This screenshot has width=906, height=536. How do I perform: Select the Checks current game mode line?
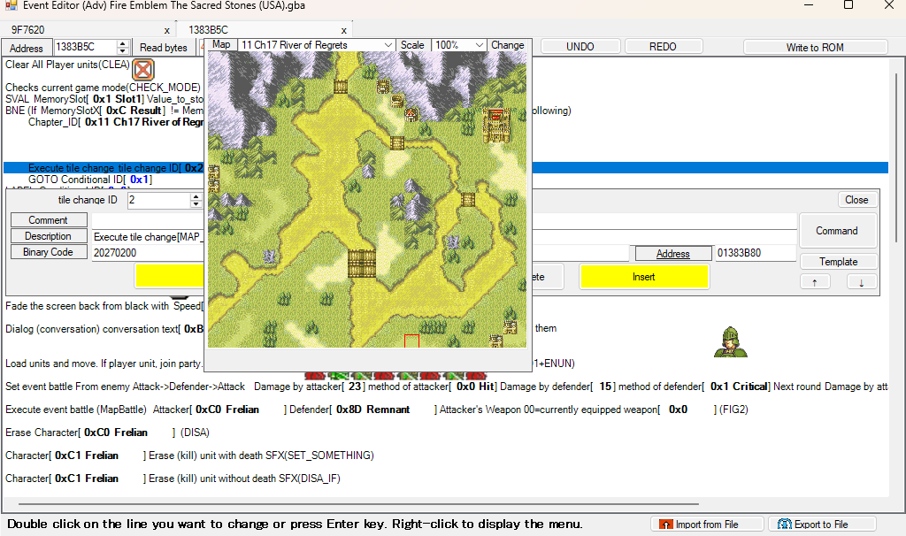(x=103, y=88)
